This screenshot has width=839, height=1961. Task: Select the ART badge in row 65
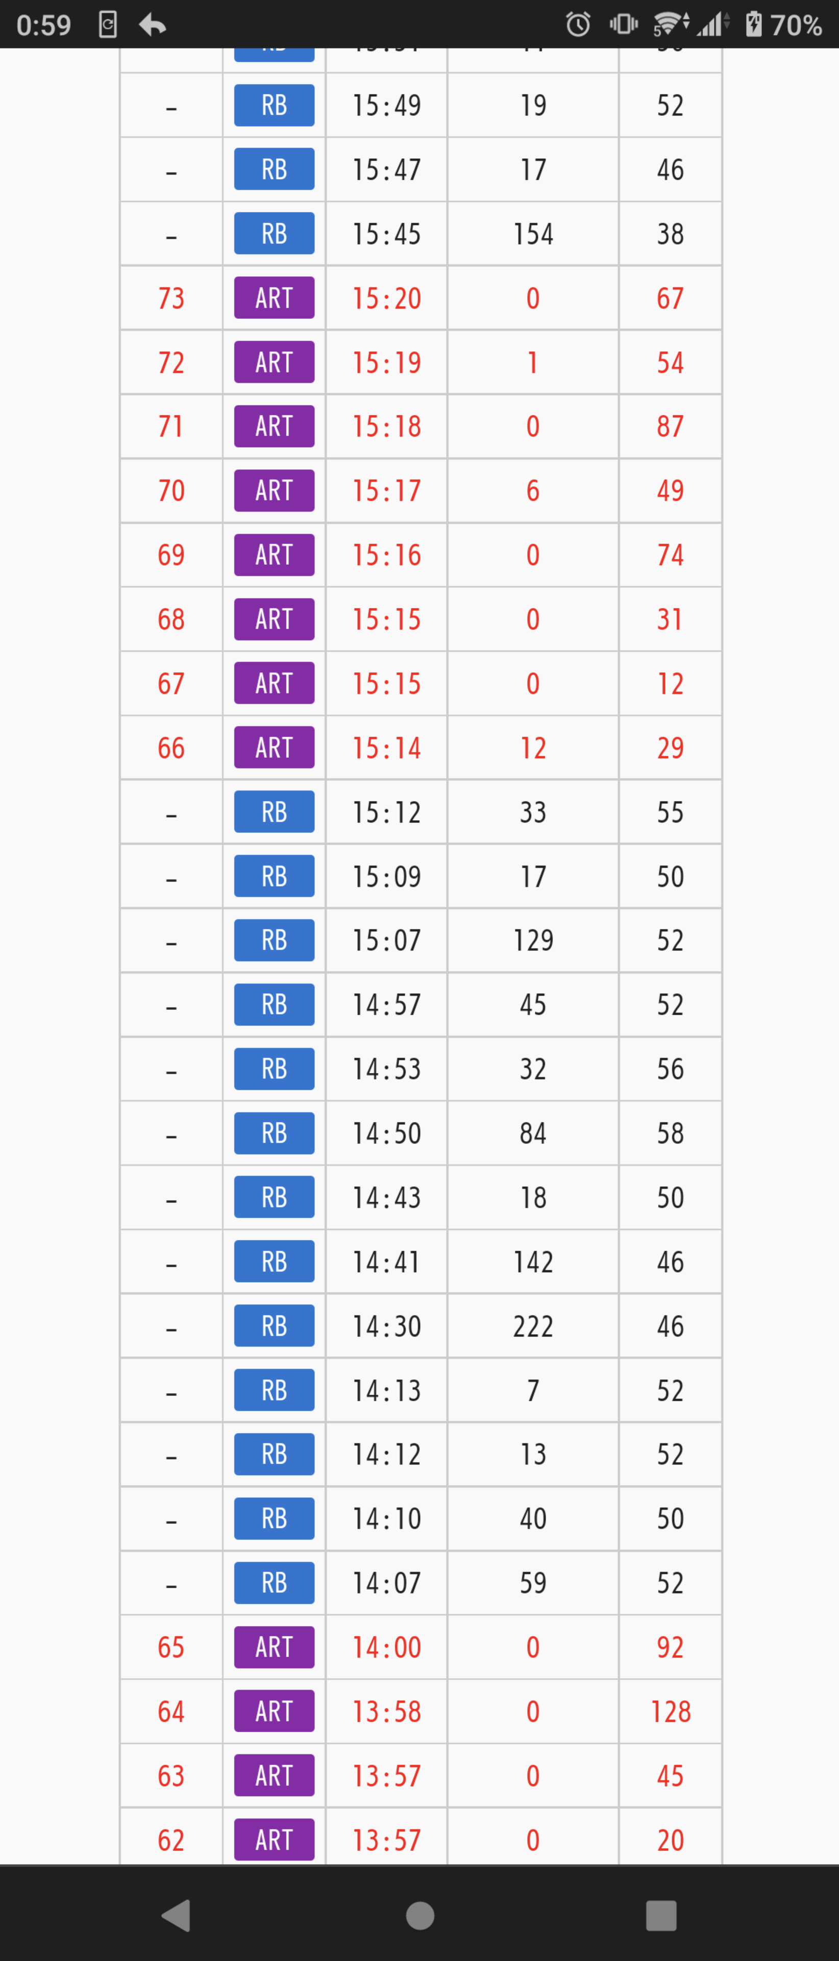tap(274, 1646)
